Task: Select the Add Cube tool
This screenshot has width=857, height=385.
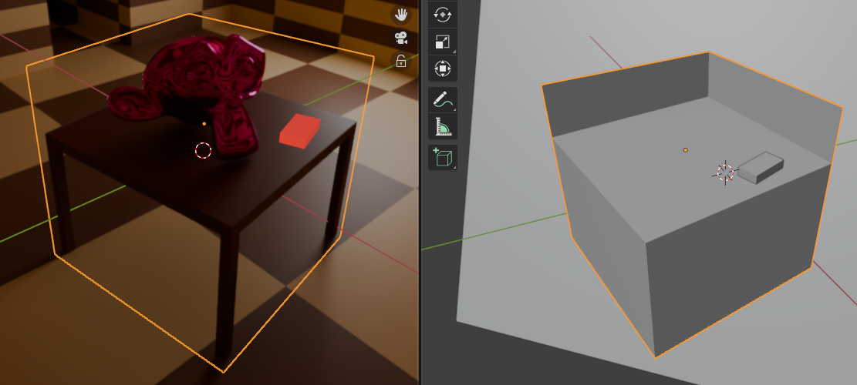Action: click(443, 158)
